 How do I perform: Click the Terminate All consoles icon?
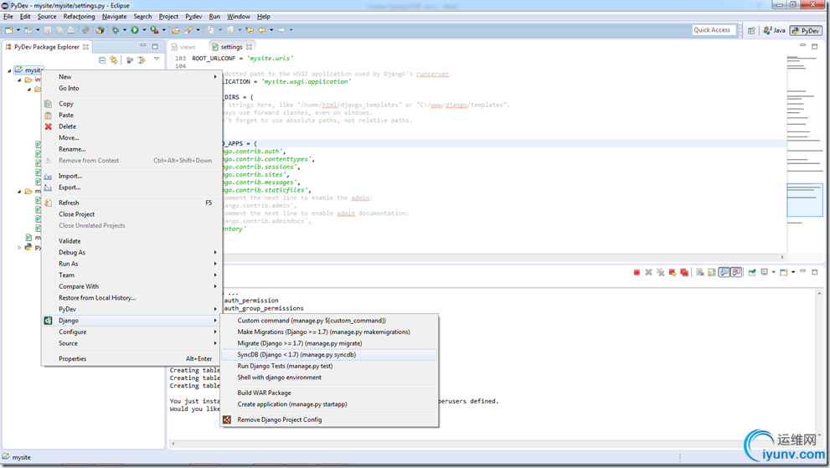[684, 272]
